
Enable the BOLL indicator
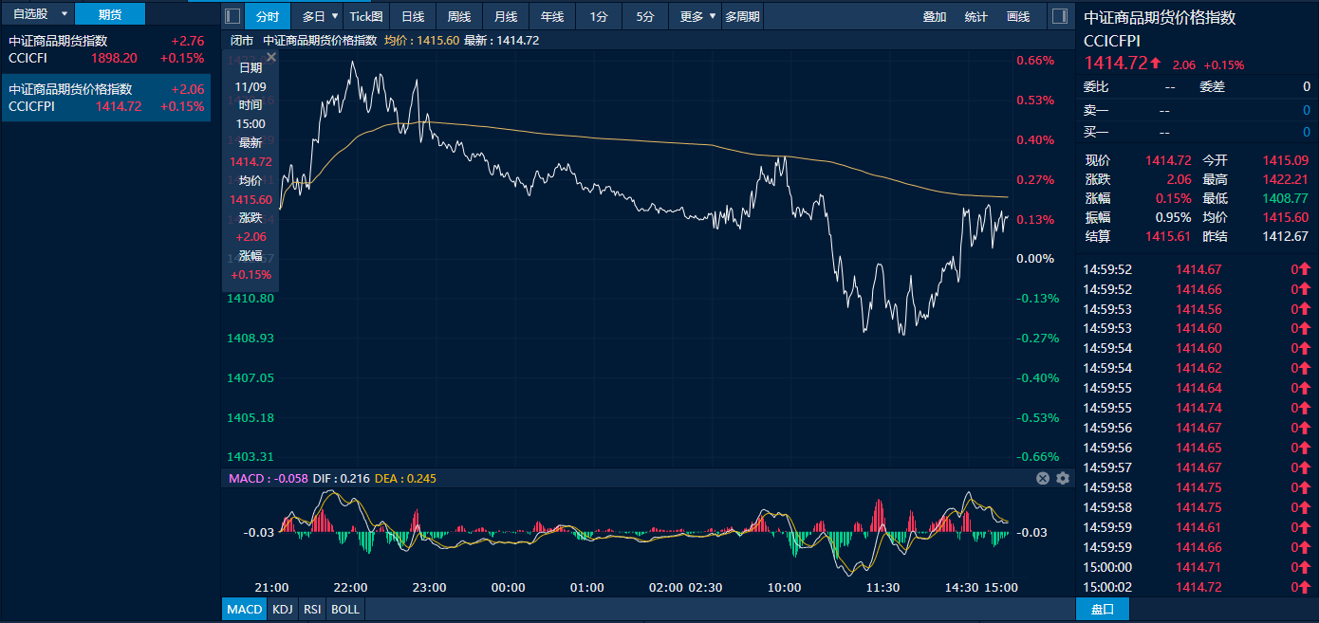tap(344, 609)
